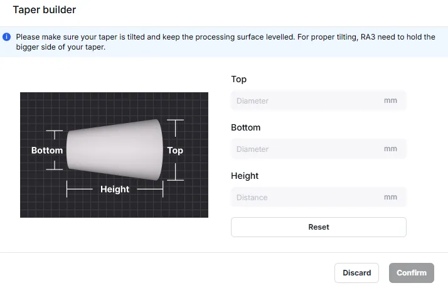
Task: Click the mm unit in Height field
Action: point(390,197)
